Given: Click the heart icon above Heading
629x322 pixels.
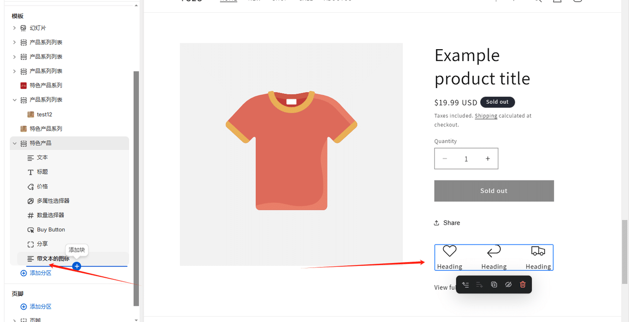Looking at the screenshot, I should pos(450,251).
